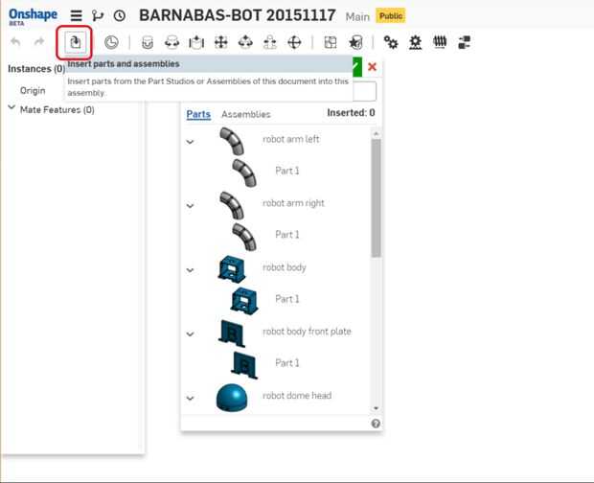This screenshot has height=483, width=594.
Task: Close the insert dialog with red X
Action: point(372,67)
